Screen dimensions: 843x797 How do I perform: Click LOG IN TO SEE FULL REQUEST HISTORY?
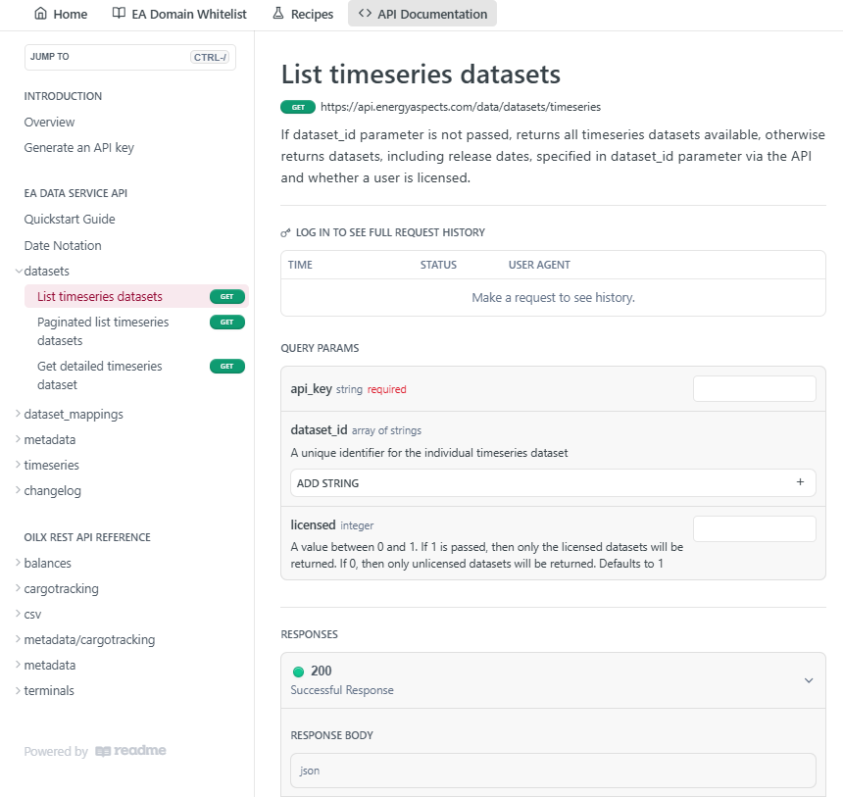(x=389, y=232)
